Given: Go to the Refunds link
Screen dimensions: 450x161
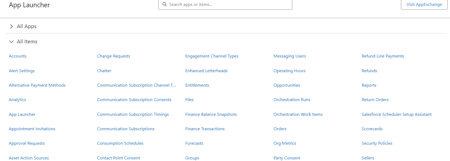Looking at the screenshot, I should [x=369, y=71].
